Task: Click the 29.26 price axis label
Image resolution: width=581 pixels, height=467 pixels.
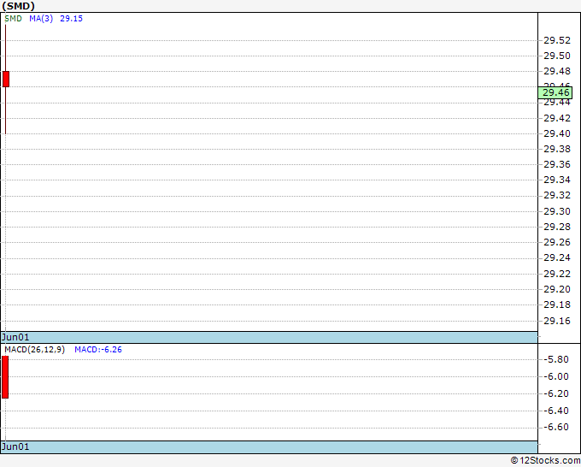Action: click(557, 242)
